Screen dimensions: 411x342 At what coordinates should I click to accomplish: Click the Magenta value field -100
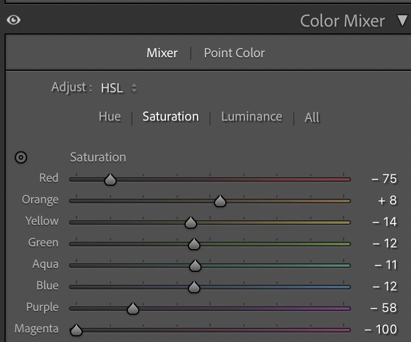coord(380,330)
